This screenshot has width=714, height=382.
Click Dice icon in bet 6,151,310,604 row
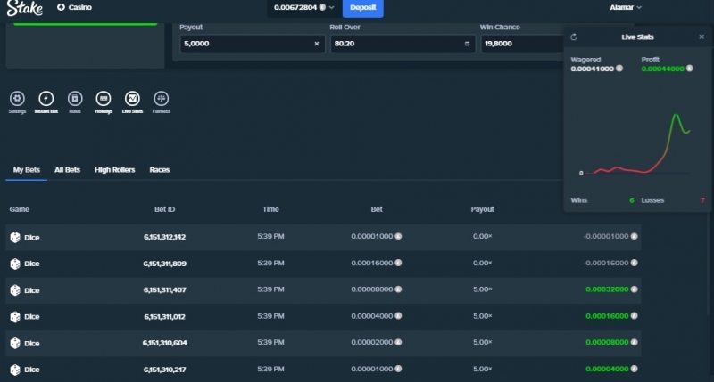tap(15, 343)
